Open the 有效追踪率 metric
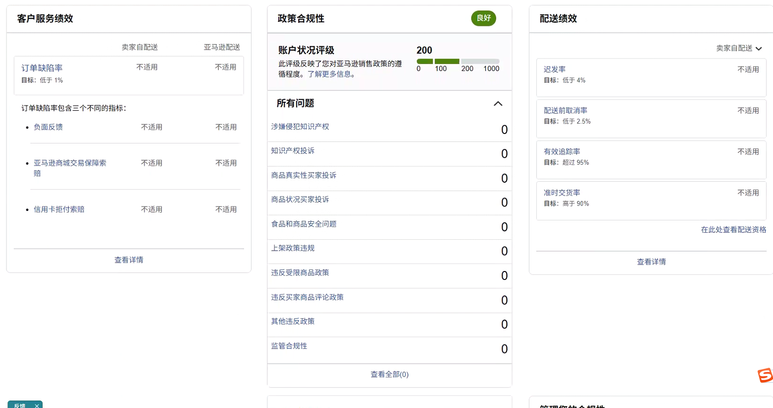 [x=562, y=151]
